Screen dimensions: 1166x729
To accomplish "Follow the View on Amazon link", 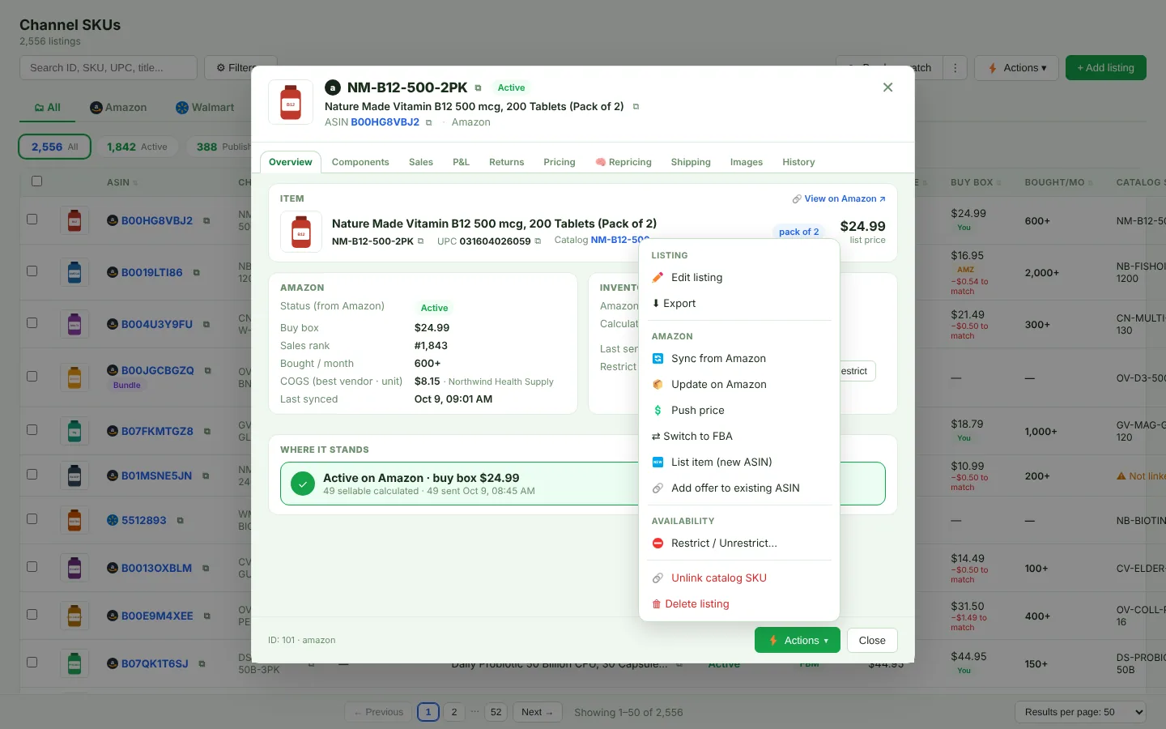I will point(839,199).
